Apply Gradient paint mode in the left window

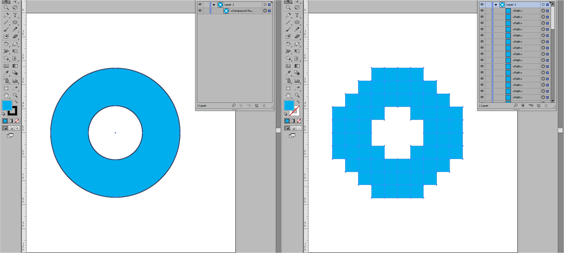pyautogui.click(x=11, y=121)
